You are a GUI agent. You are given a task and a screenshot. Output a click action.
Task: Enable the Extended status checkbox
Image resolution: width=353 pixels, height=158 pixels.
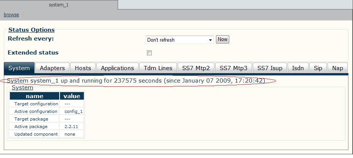point(149,53)
